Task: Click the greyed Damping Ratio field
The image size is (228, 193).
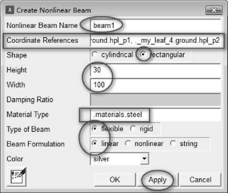Action: [156, 100]
